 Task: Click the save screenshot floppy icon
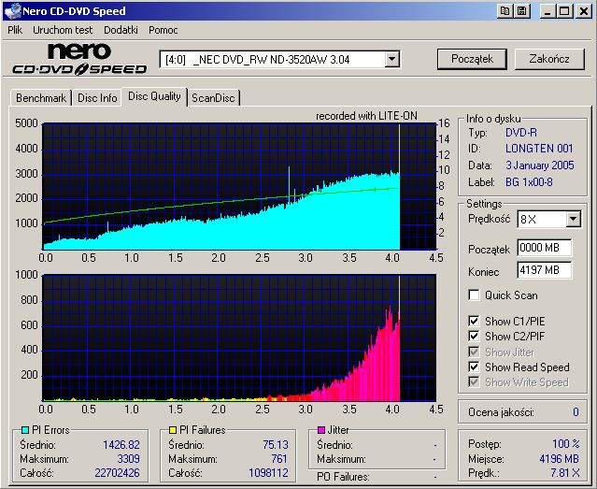click(x=522, y=11)
